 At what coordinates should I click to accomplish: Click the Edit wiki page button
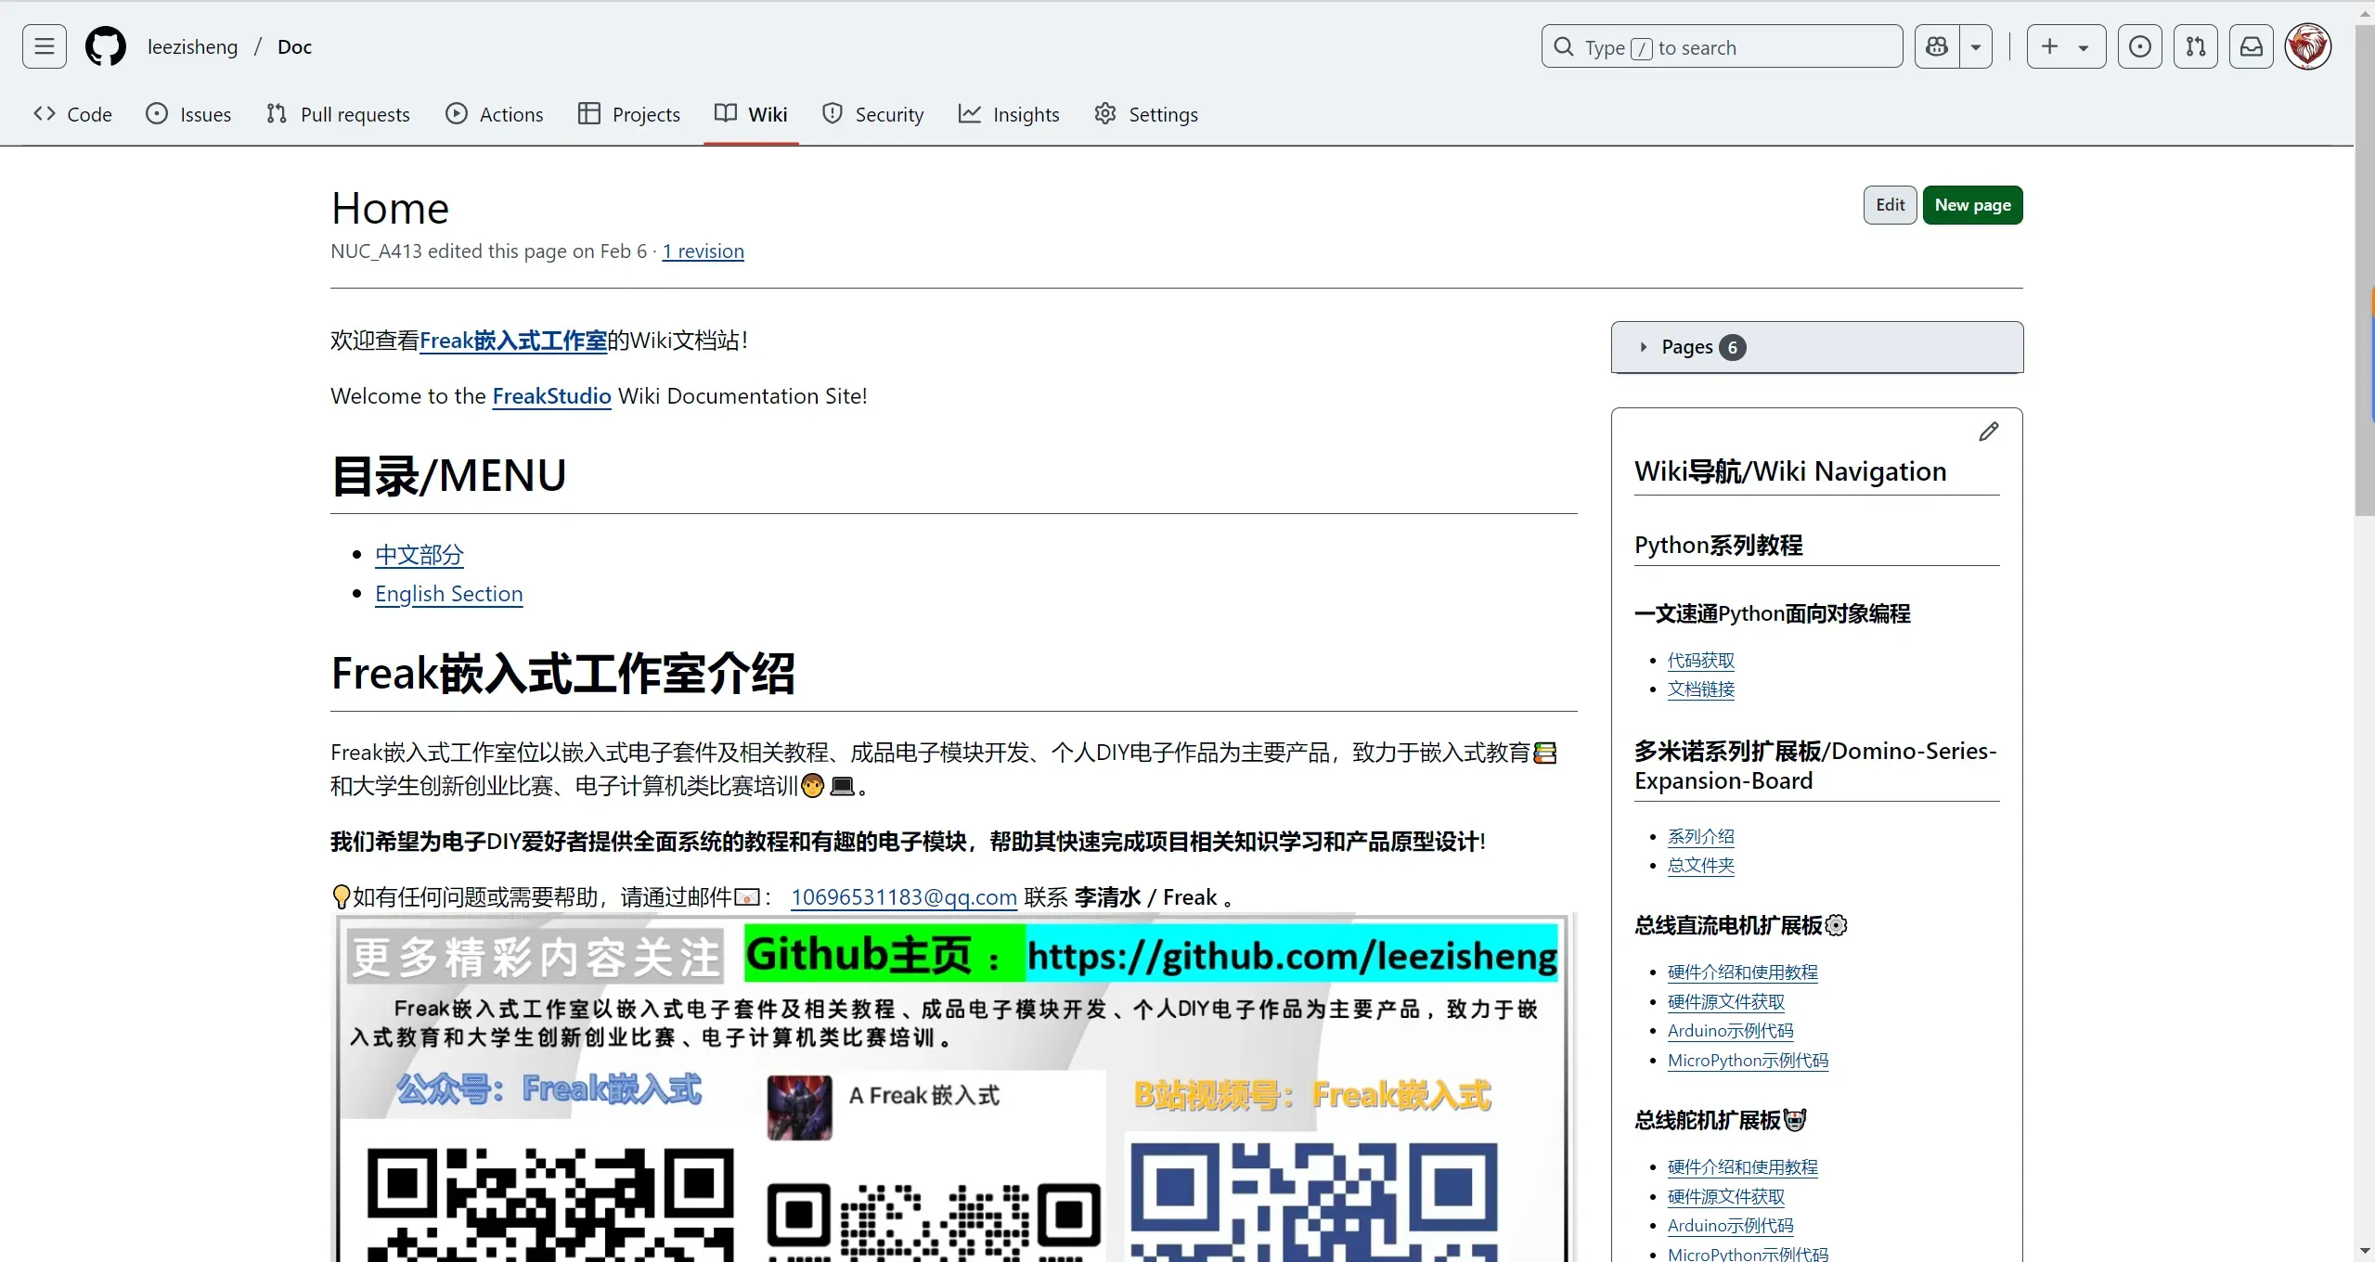click(1890, 205)
